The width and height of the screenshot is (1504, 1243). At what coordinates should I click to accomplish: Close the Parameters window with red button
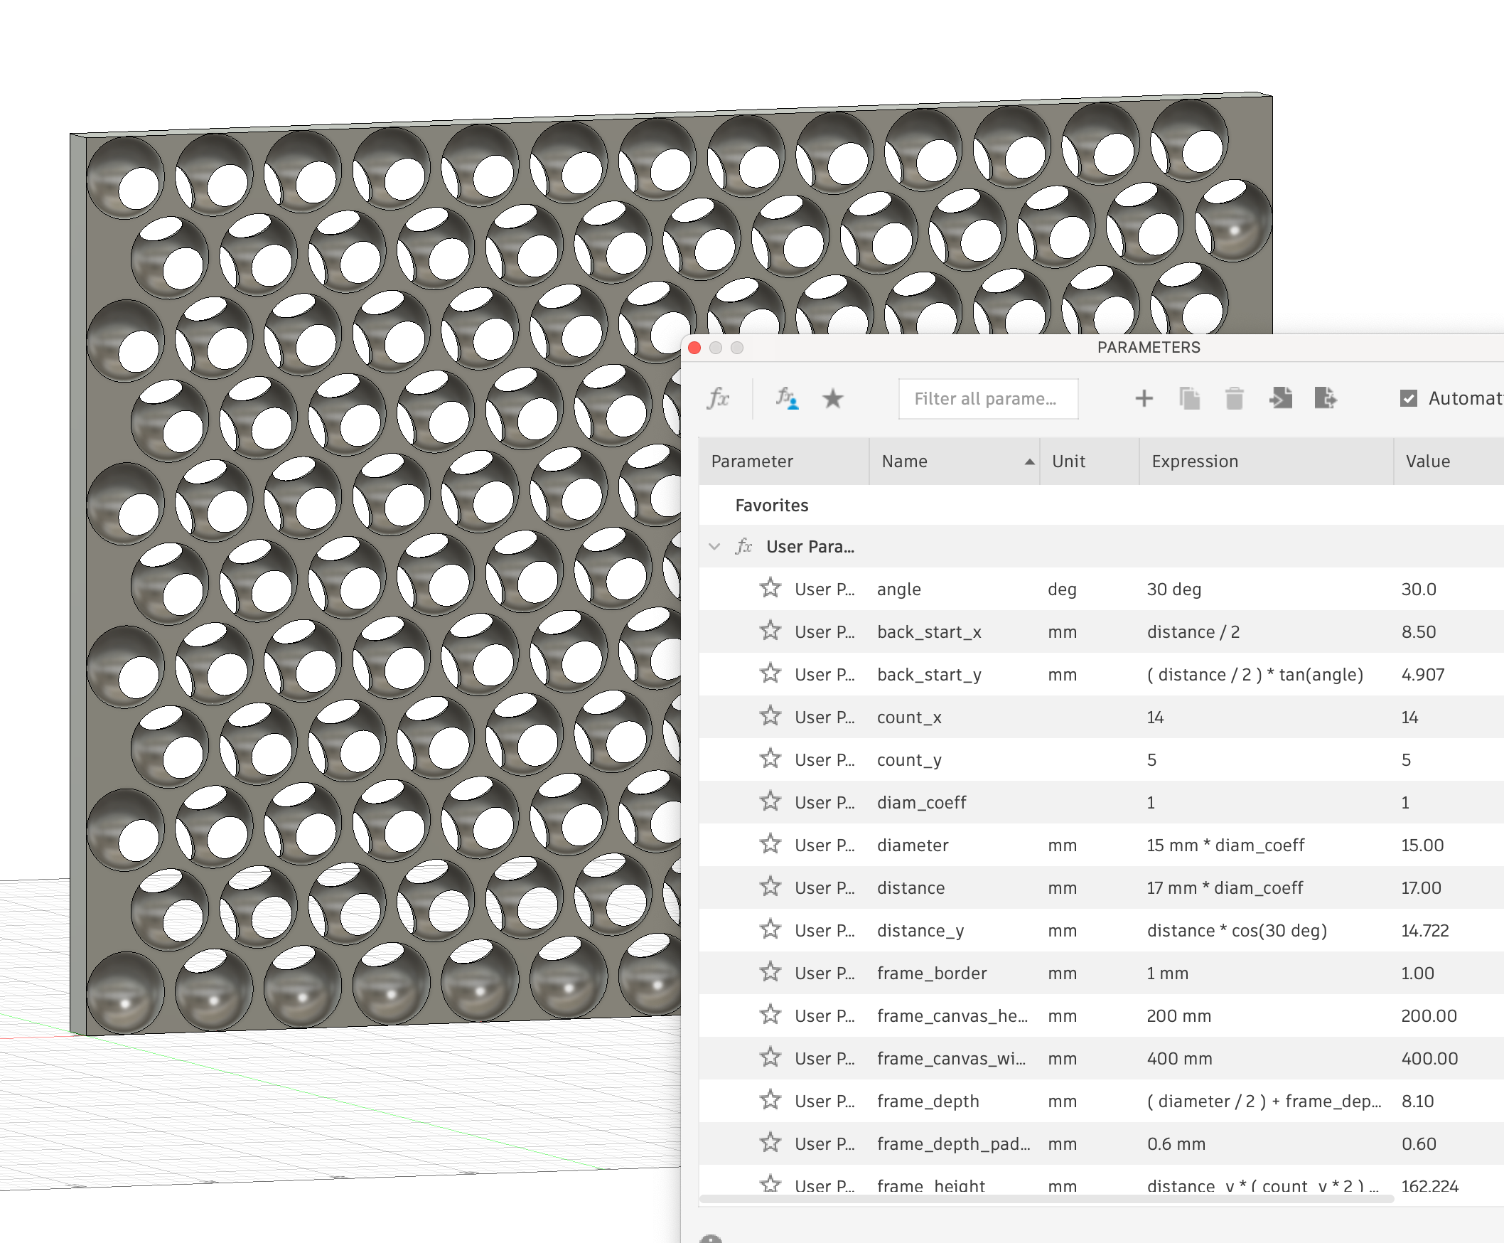click(694, 348)
